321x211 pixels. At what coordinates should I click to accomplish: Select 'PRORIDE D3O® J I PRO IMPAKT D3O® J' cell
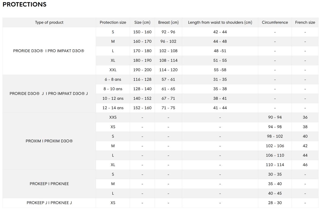(x=49, y=94)
